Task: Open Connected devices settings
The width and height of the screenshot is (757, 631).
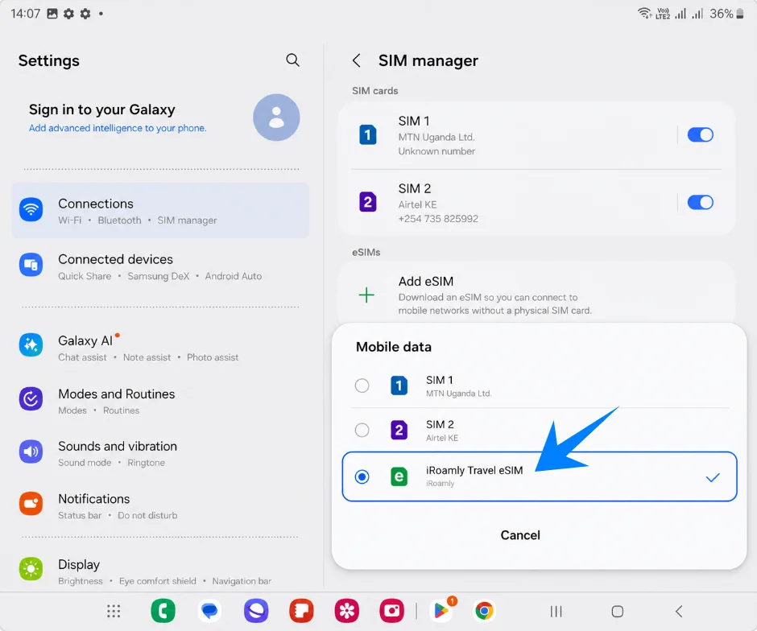Action: 160,266
